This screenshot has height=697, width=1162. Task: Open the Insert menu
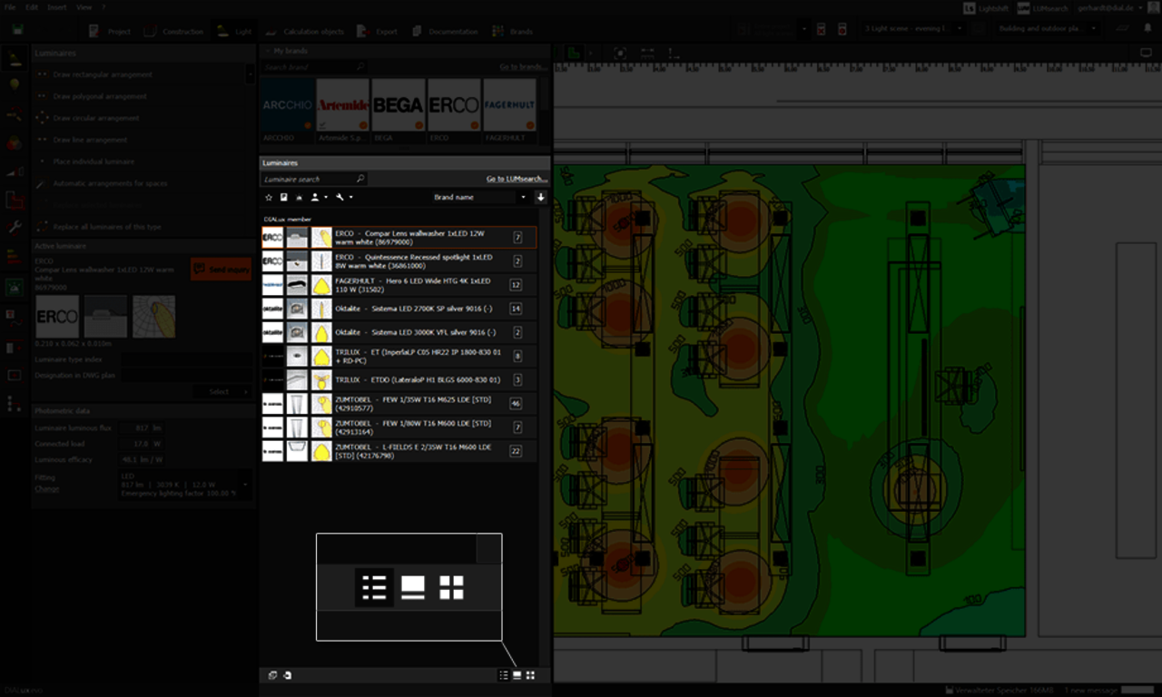coord(56,7)
